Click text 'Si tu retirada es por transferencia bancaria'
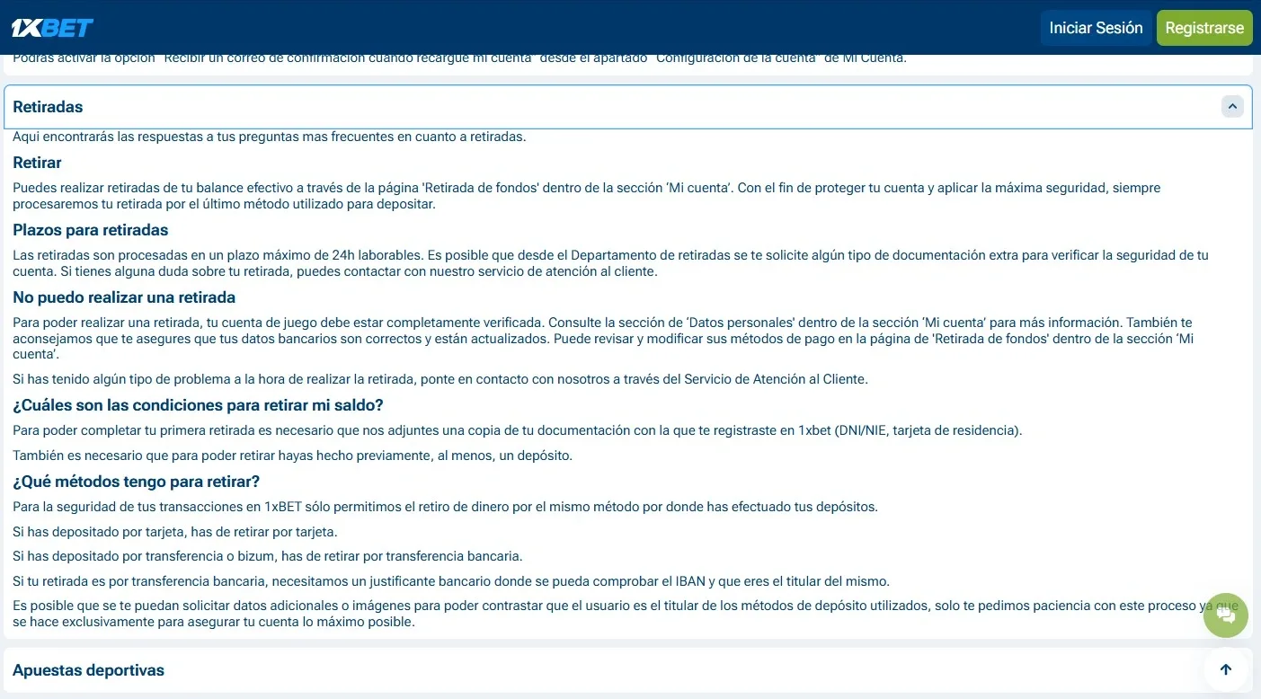This screenshot has width=1261, height=699. tap(451, 581)
